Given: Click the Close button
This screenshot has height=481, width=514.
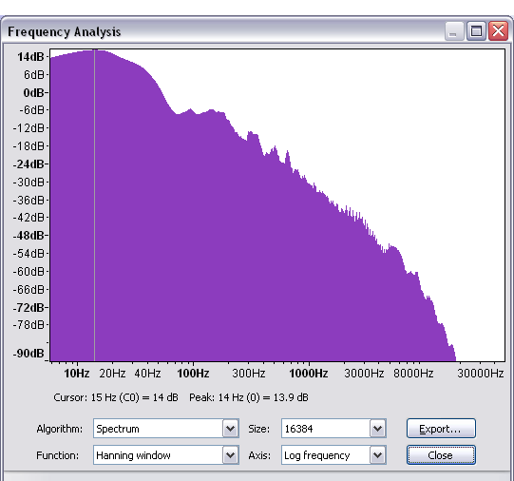Looking at the screenshot, I should point(441,455).
